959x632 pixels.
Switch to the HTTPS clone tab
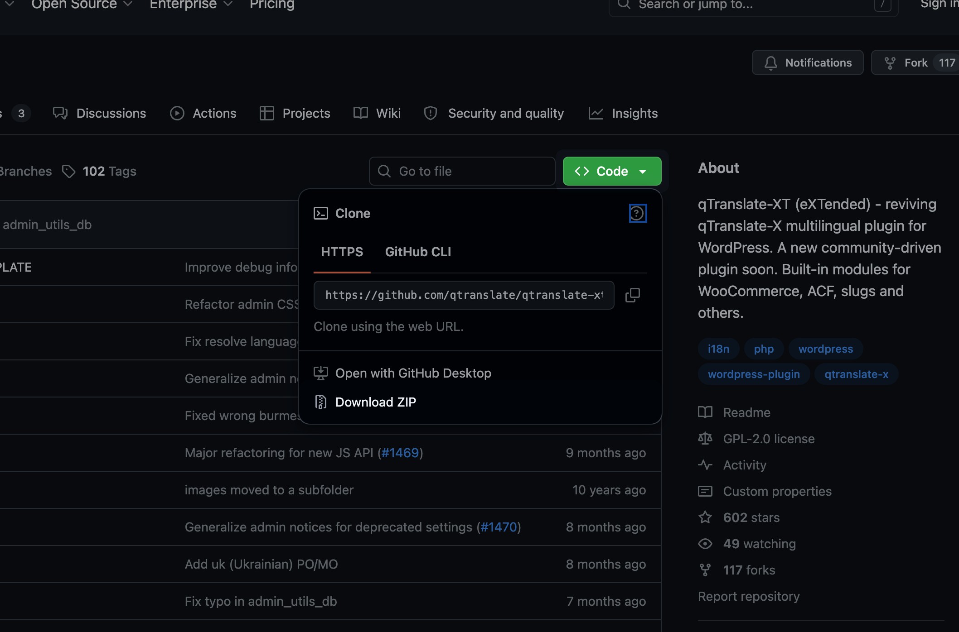tap(342, 252)
